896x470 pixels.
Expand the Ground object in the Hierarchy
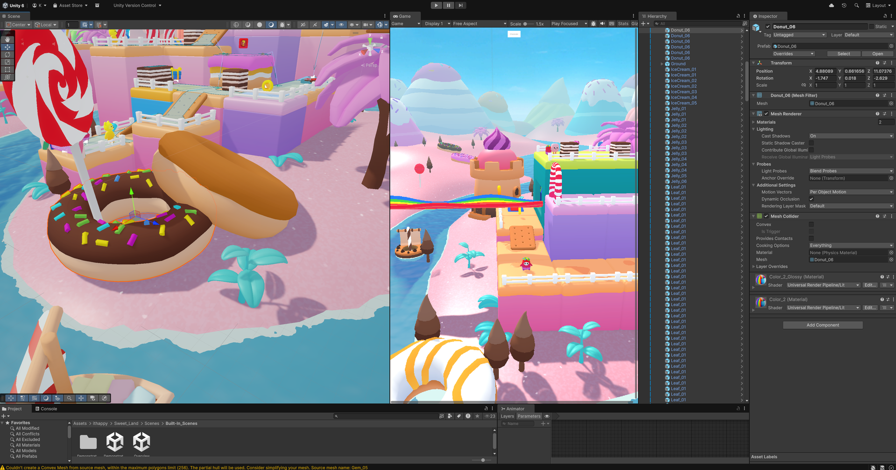coord(661,63)
